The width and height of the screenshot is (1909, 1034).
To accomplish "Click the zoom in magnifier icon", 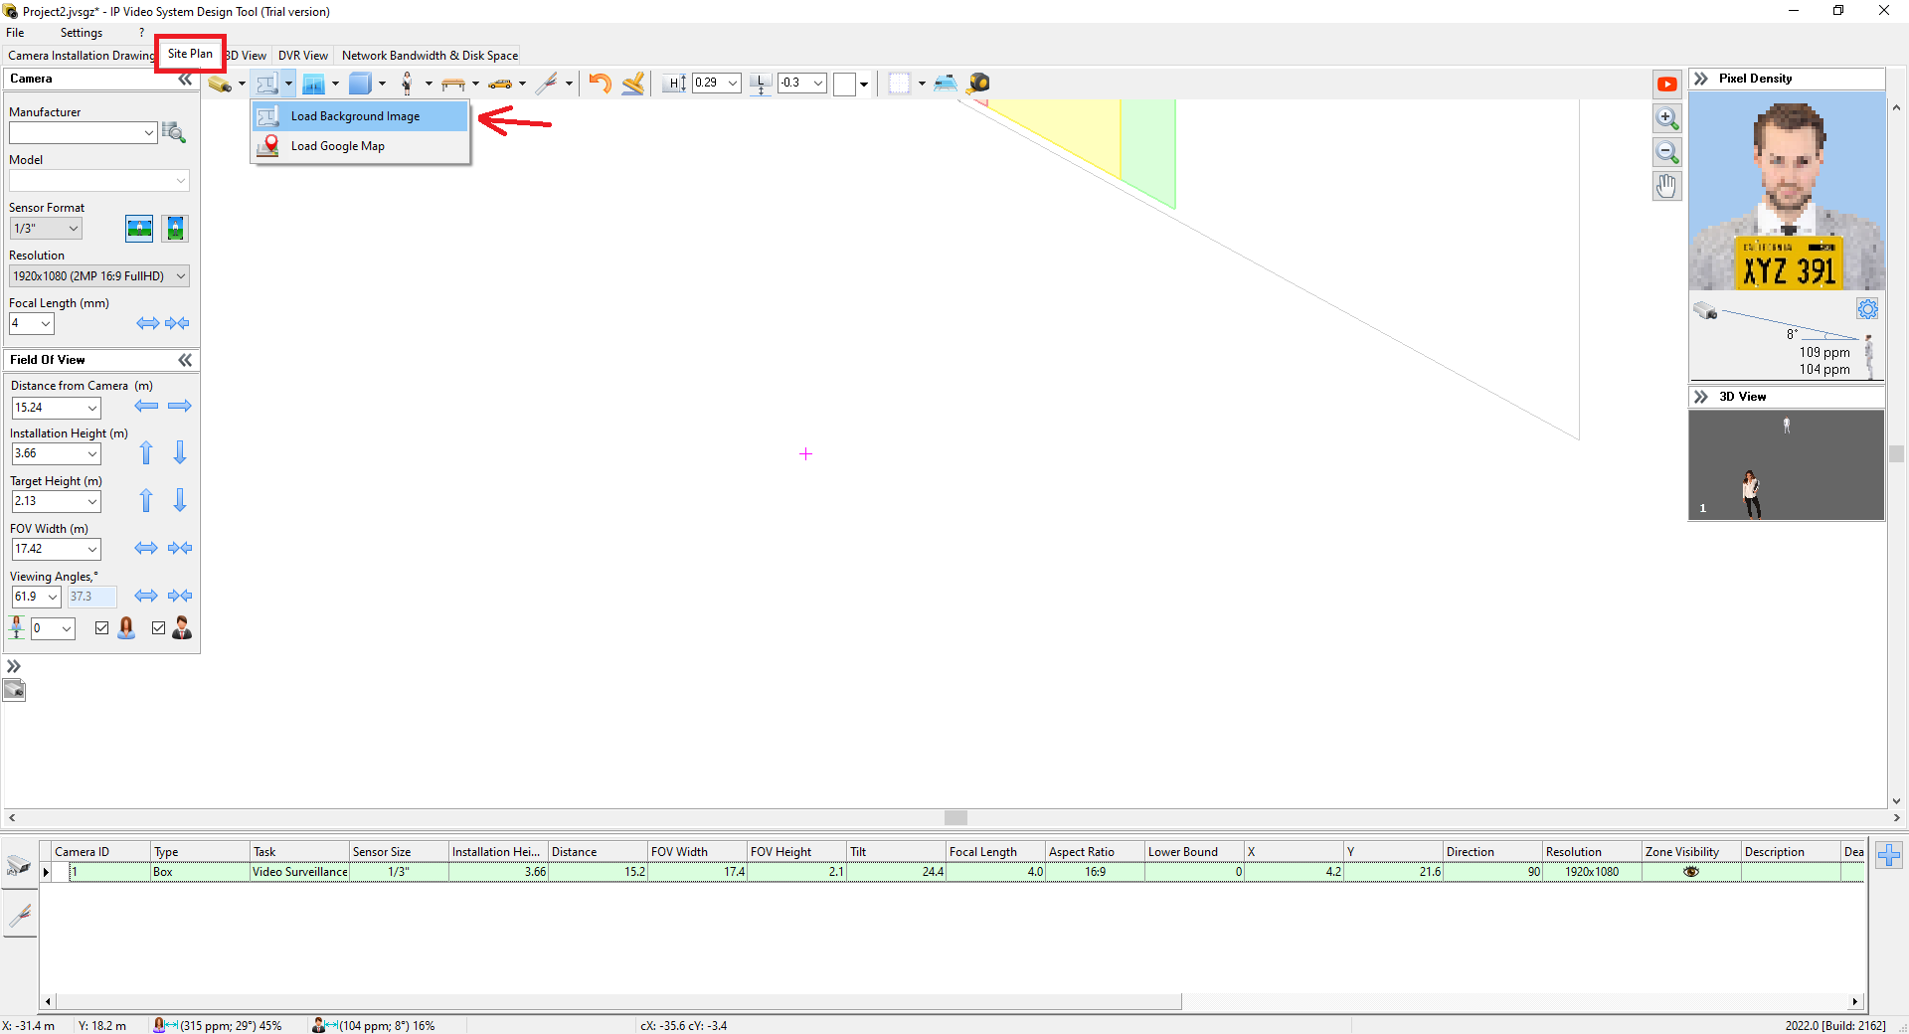I will 1667,119.
